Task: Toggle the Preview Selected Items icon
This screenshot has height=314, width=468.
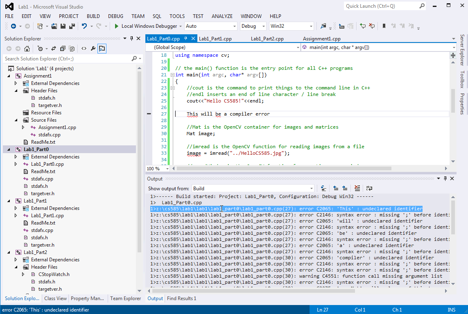Action: click(x=102, y=48)
